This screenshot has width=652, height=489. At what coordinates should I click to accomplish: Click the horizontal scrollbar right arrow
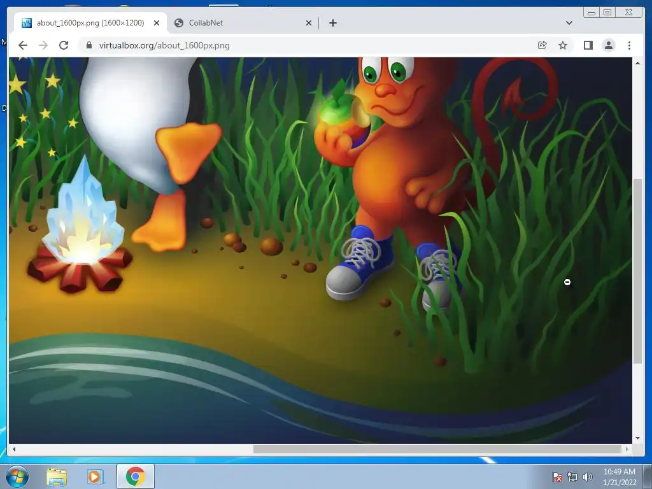click(627, 449)
